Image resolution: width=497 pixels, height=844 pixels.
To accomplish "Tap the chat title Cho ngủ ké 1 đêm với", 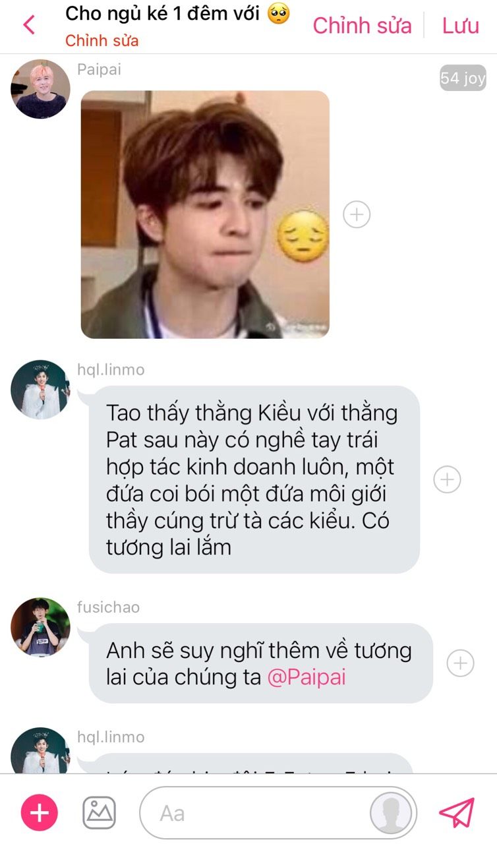I will 178,13.
